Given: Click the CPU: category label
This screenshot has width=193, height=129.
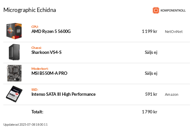Looking at the screenshot, I should pyautogui.click(x=35, y=27).
